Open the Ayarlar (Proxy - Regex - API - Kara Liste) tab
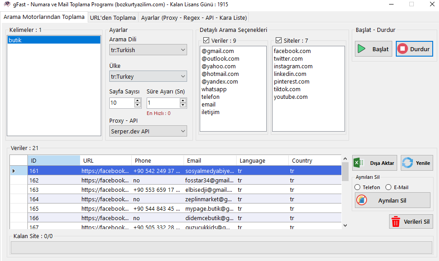Screen dimensions: 439x261 (x=194, y=18)
